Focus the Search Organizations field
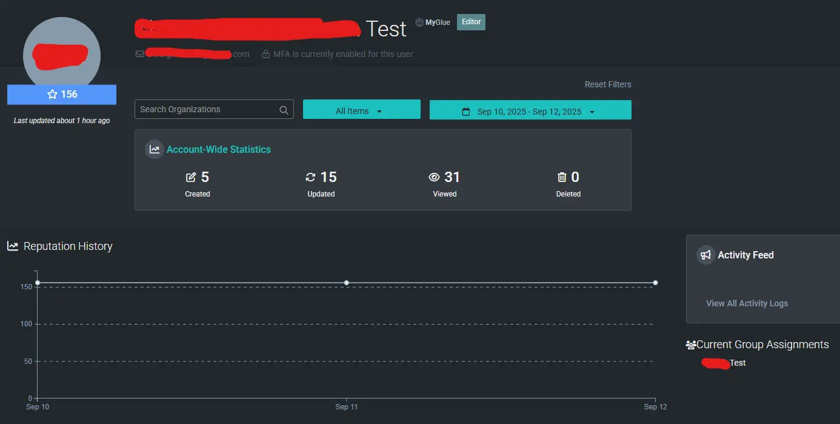Viewport: 840px width, 424px height. pyautogui.click(x=206, y=110)
